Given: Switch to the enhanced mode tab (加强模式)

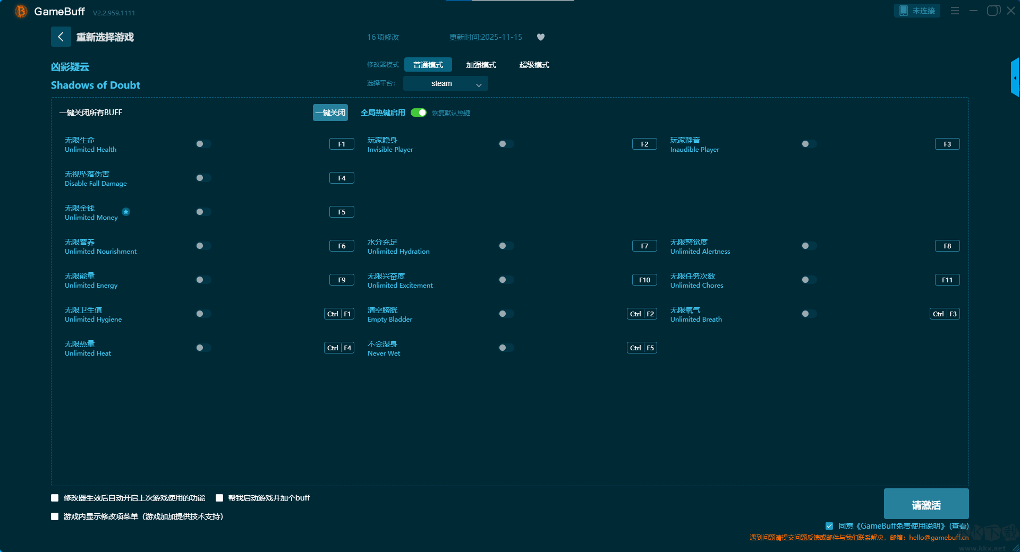Looking at the screenshot, I should click(481, 65).
